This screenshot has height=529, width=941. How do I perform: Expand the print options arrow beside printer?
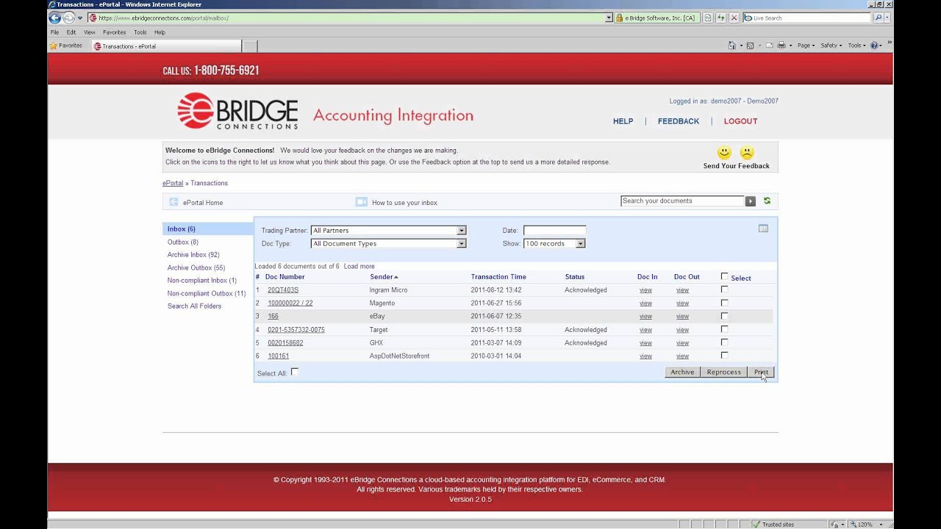(x=790, y=46)
